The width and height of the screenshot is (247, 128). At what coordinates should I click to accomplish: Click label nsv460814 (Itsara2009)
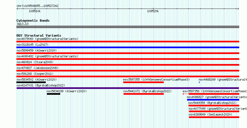point(35,62)
